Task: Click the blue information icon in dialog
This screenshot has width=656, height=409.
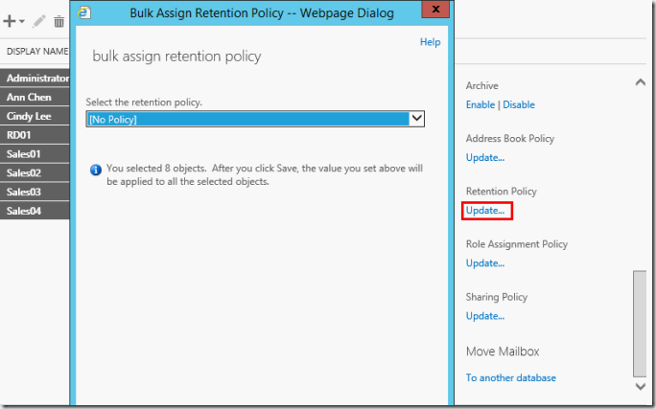Action: 95,169
